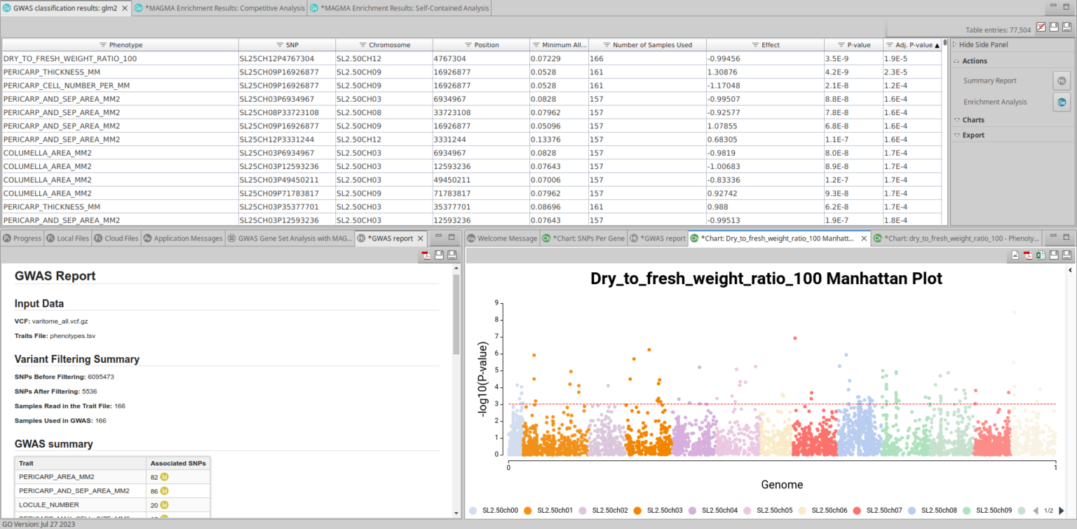Viewport: 1077px width, 529px height.
Task: Clear table filters with the crossed-filter icon
Action: pos(1041,27)
